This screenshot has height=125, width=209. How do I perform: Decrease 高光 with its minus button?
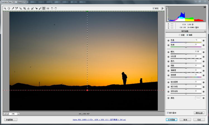168,61
